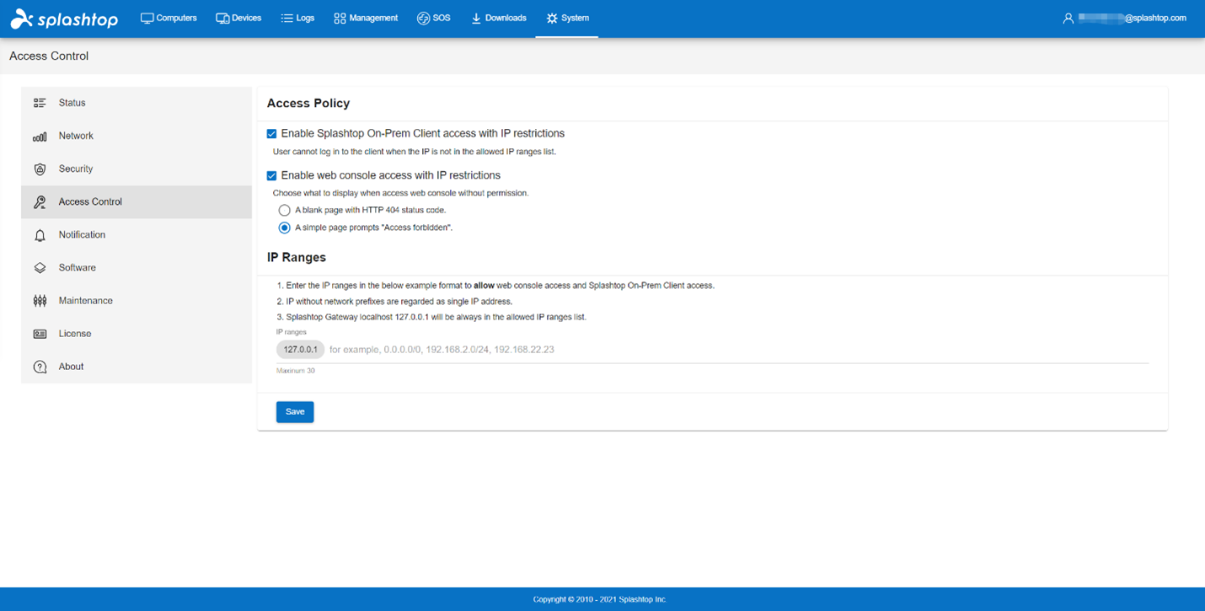1205x611 pixels.
Task: Select blank page HTTP 404 option
Action: pos(284,210)
